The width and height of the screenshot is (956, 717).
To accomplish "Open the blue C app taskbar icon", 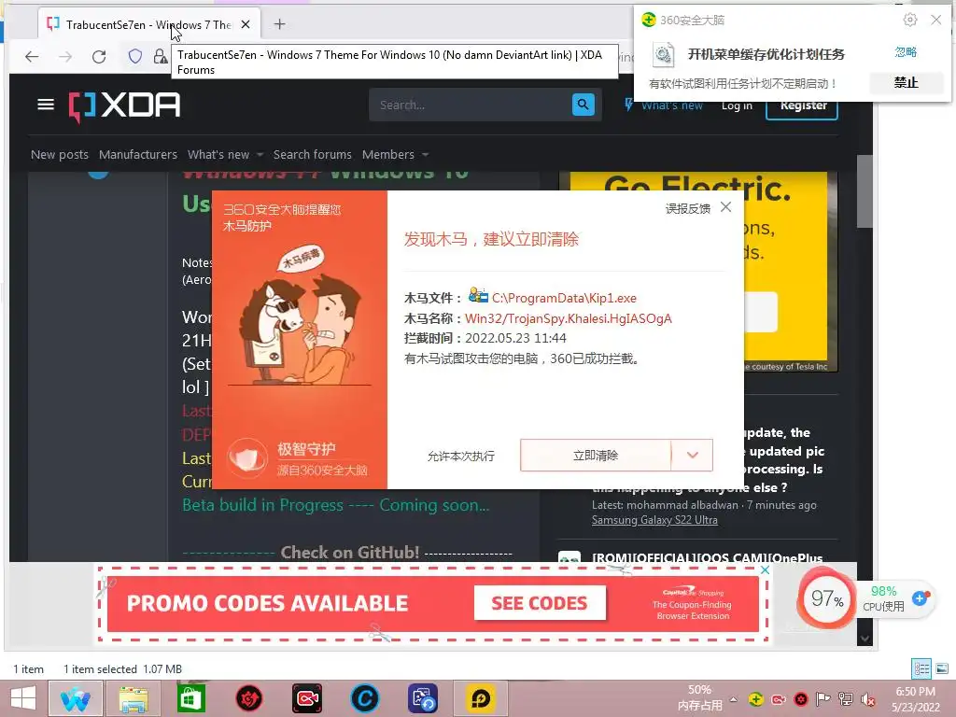I will pos(365,698).
